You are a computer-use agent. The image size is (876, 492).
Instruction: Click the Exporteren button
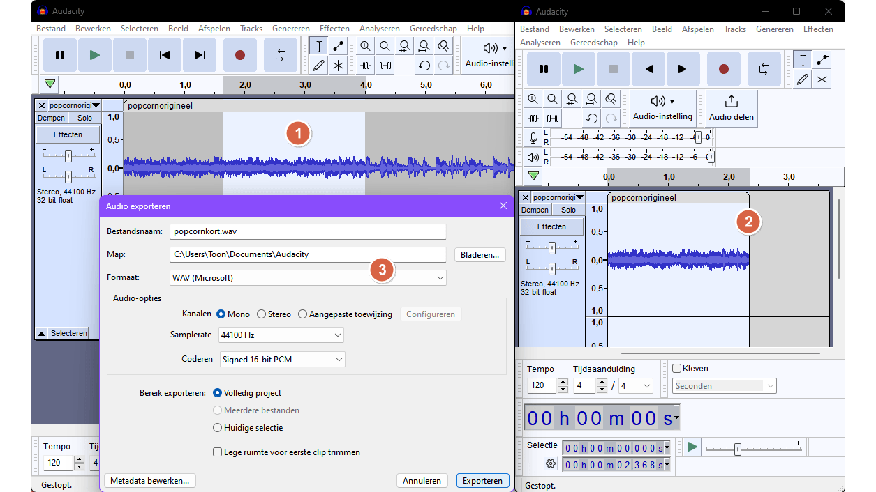tap(482, 480)
